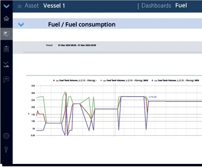Screen dimensions: 202x167
Task: Toggle the purple Fuel Tank Volume MIN series
Action: tap(175, 80)
